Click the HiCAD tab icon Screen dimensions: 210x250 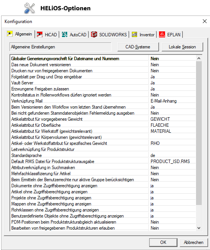(x=40, y=34)
